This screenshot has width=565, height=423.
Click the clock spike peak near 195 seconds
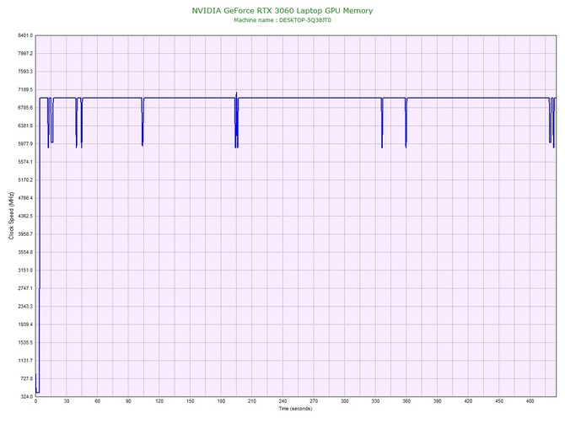click(x=236, y=94)
